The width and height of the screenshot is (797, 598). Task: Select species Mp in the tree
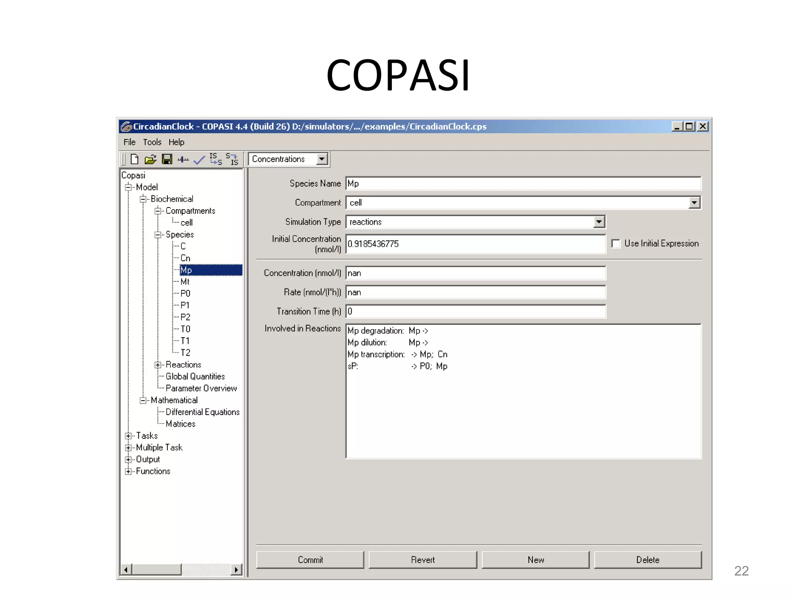(x=211, y=270)
